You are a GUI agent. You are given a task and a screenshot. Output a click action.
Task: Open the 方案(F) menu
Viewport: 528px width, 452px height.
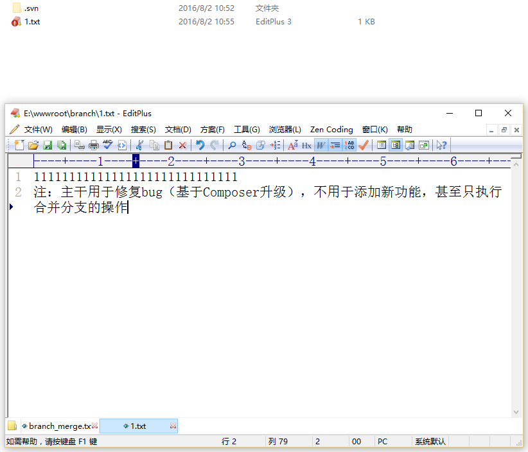[x=213, y=130]
